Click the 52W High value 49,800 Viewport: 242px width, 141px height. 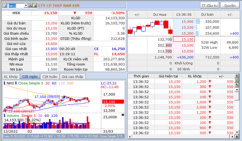coord(233,42)
